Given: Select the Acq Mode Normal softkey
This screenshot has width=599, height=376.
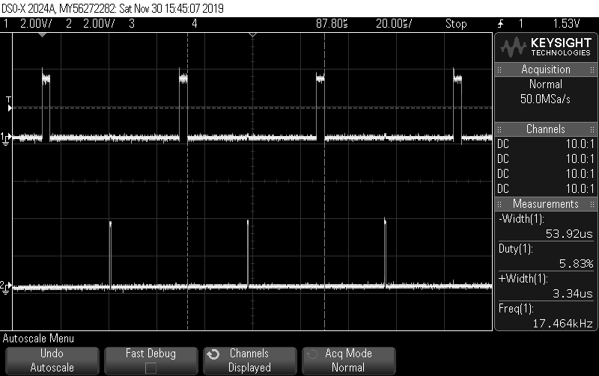Looking at the screenshot, I should pos(349,360).
